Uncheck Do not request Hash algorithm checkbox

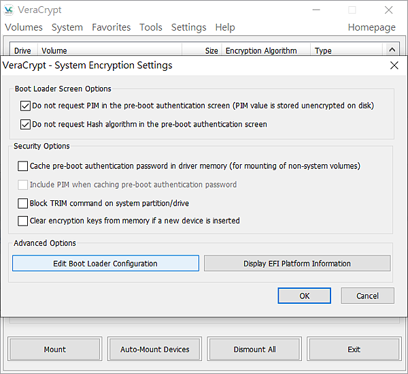[26, 125]
